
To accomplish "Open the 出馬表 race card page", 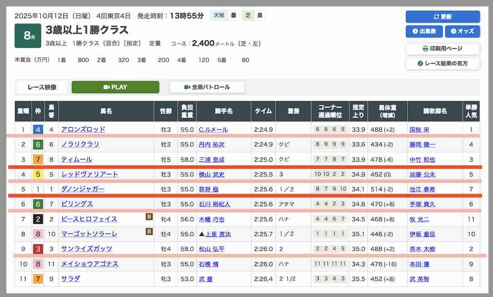I will pos(424,31).
